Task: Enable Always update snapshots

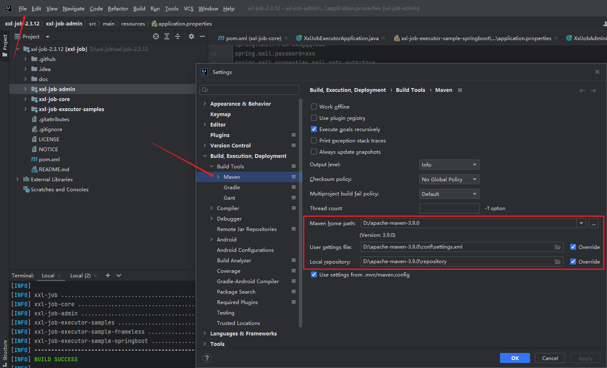Action: coord(314,152)
